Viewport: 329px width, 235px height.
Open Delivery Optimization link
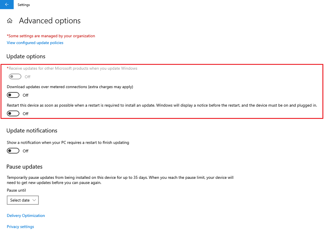[x=26, y=216]
